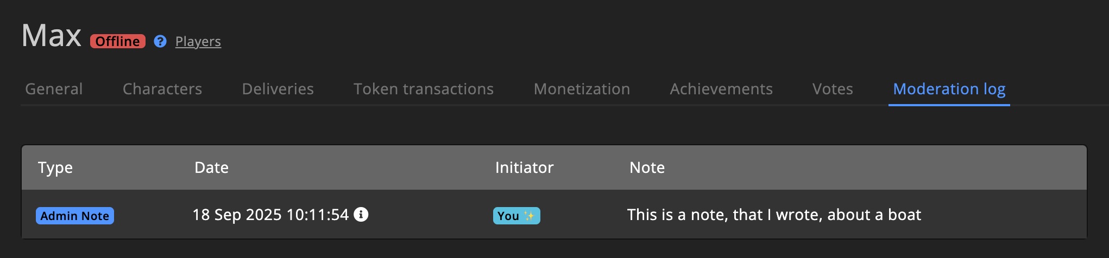View the Achievements tab
This screenshot has width=1109, height=258.
tap(721, 89)
